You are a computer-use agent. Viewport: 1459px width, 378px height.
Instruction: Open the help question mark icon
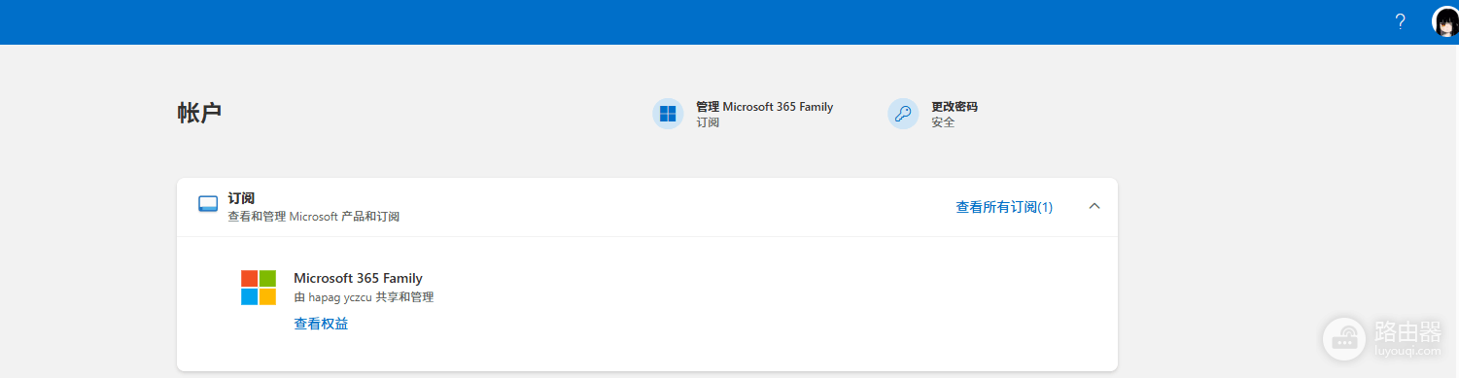click(x=1400, y=21)
